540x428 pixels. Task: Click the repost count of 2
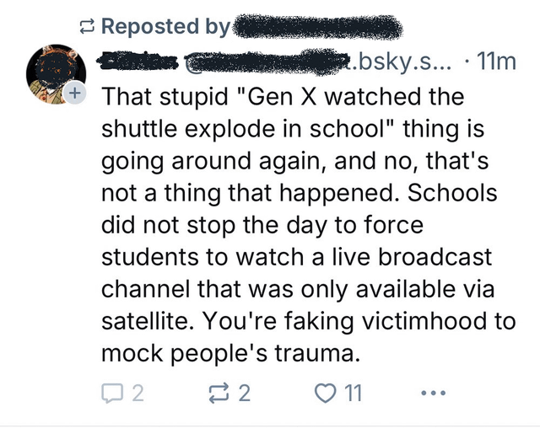(245, 391)
